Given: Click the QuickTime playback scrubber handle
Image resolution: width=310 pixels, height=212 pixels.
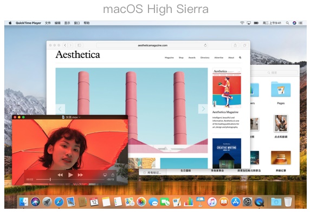Looking at the screenshot, I should click(x=50, y=179).
